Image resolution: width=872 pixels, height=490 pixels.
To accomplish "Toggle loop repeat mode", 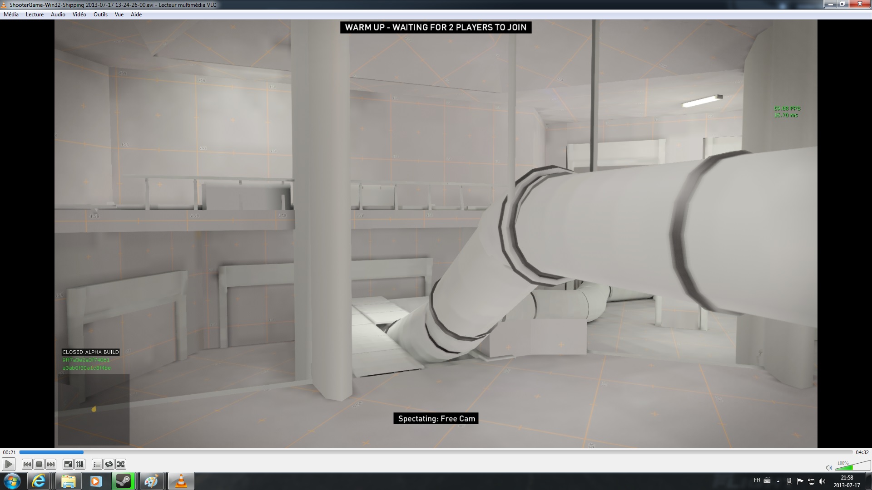I will 109,464.
